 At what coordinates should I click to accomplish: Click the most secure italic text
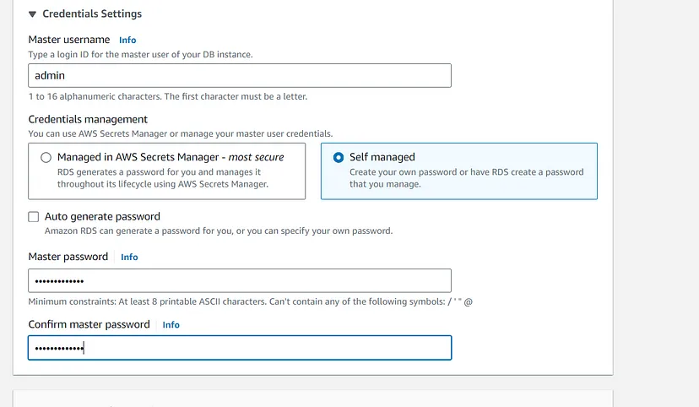click(255, 157)
